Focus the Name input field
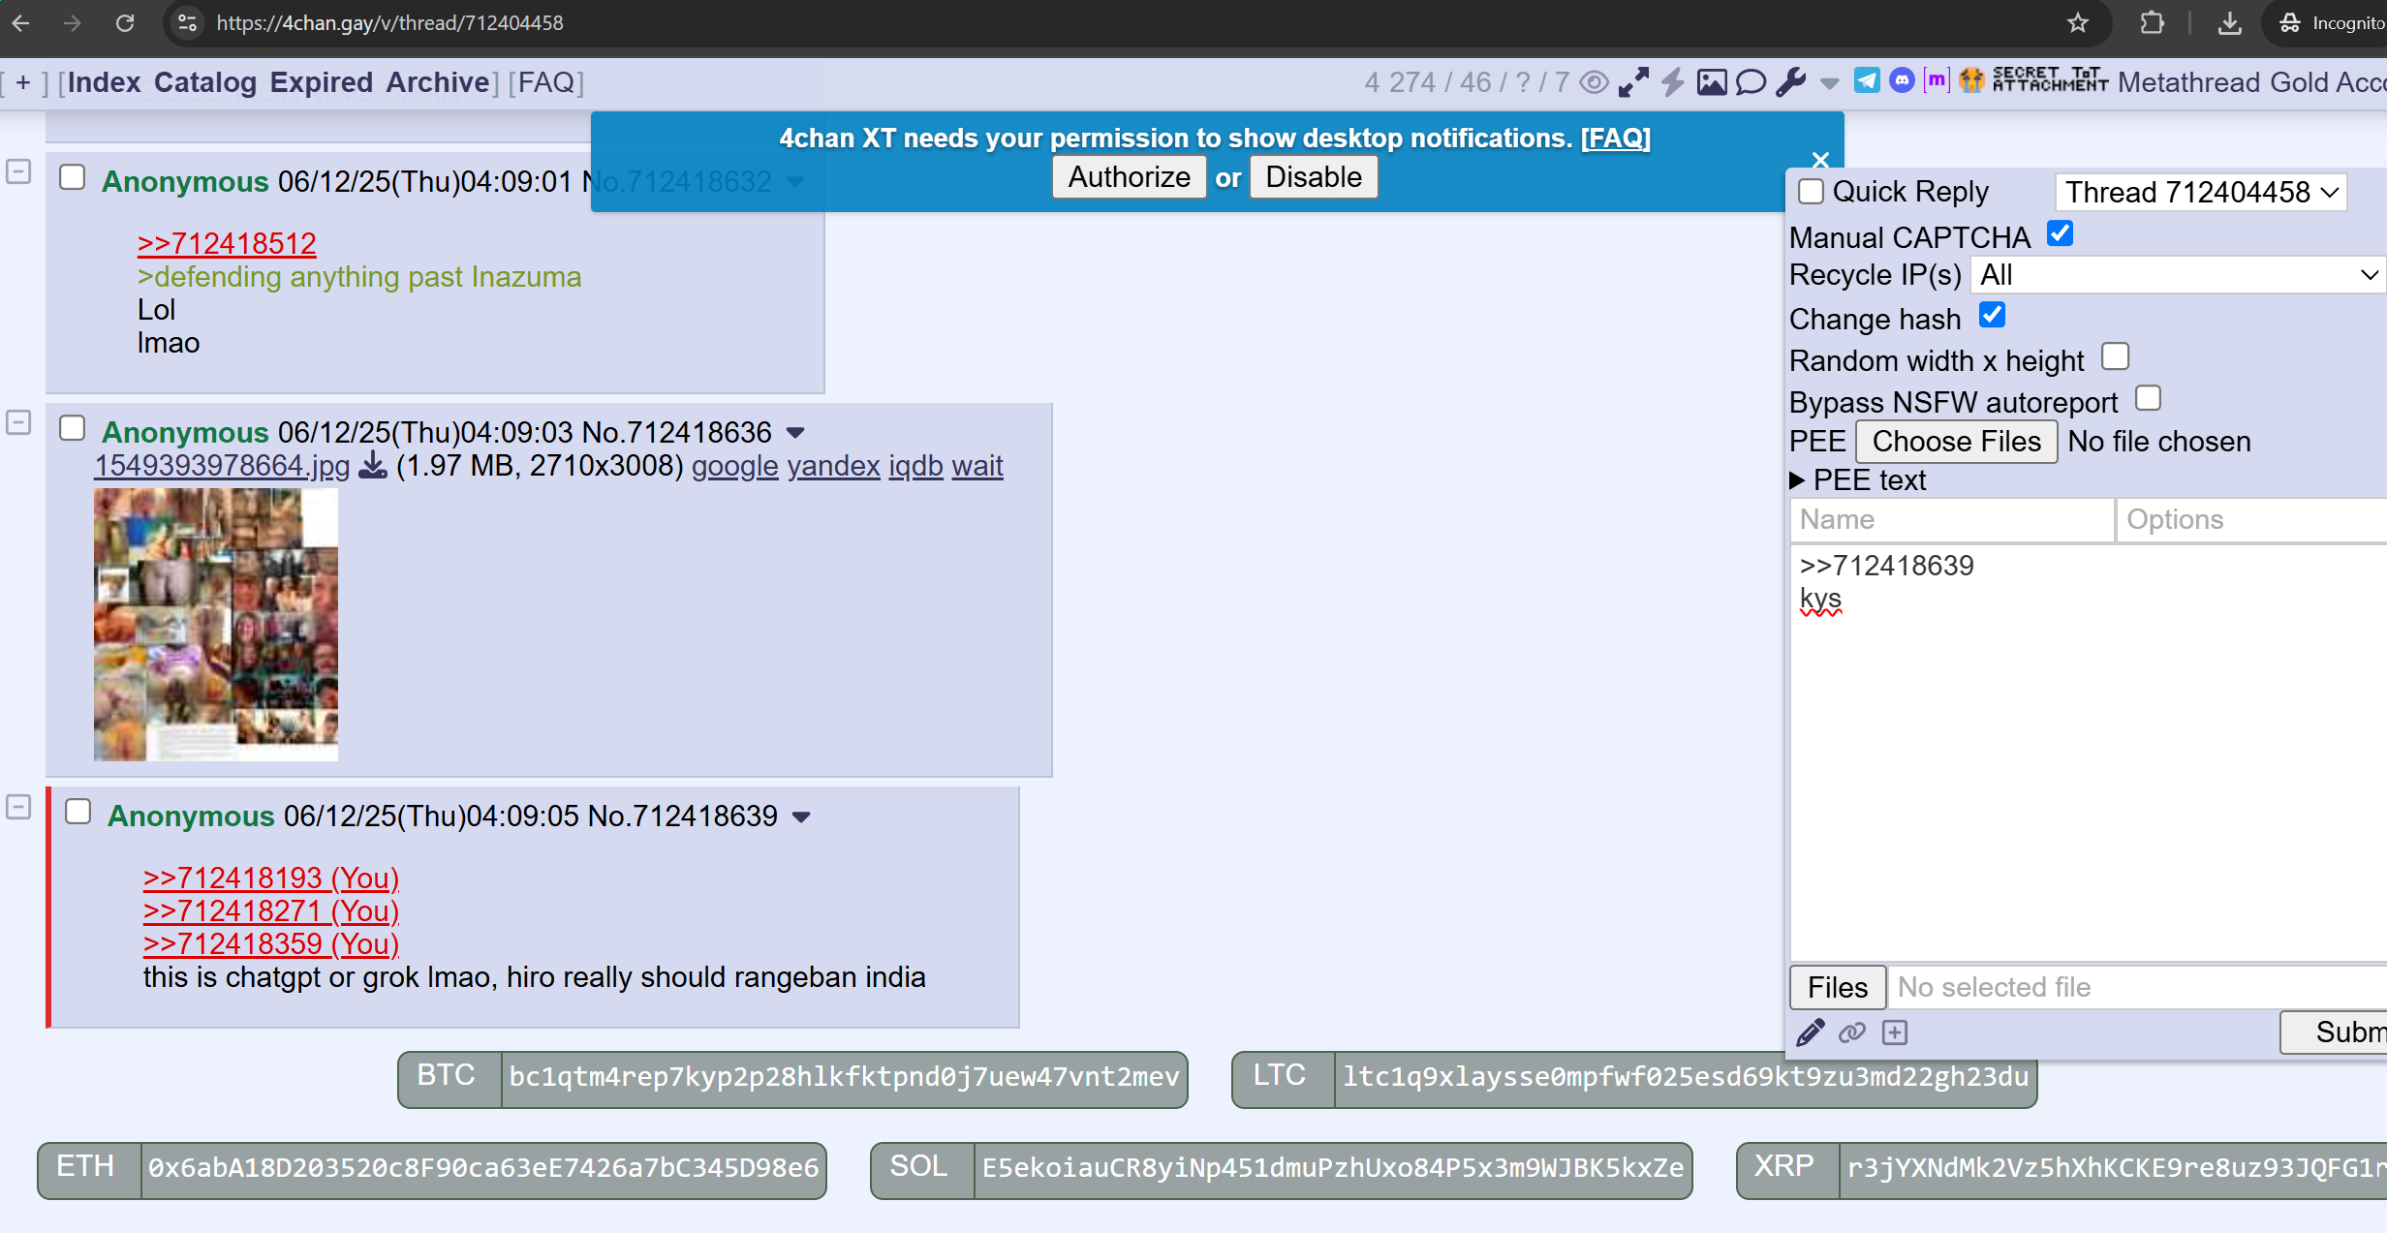The image size is (2387, 1233). (1952, 520)
